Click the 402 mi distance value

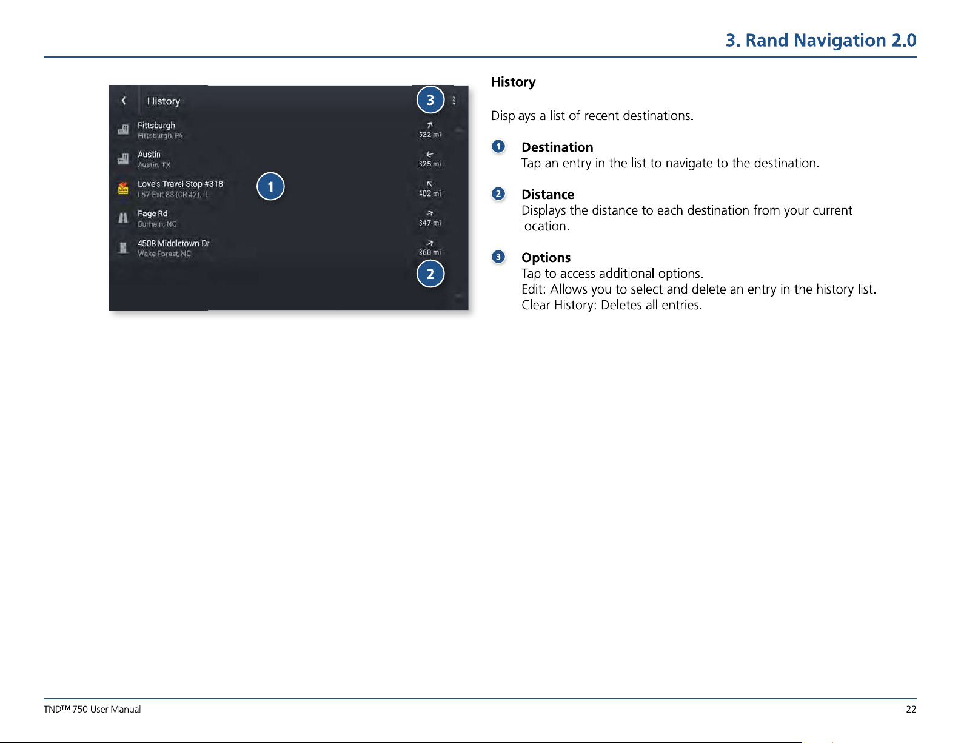coord(430,193)
